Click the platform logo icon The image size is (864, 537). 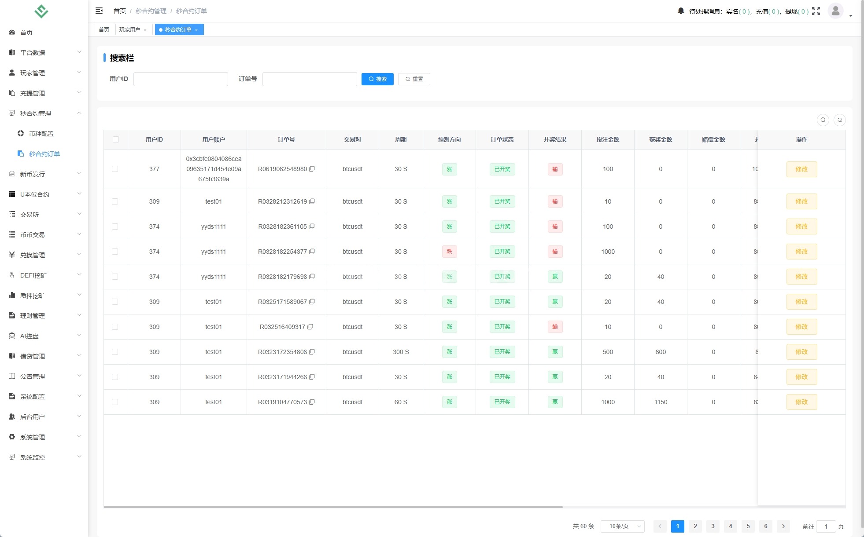click(41, 11)
